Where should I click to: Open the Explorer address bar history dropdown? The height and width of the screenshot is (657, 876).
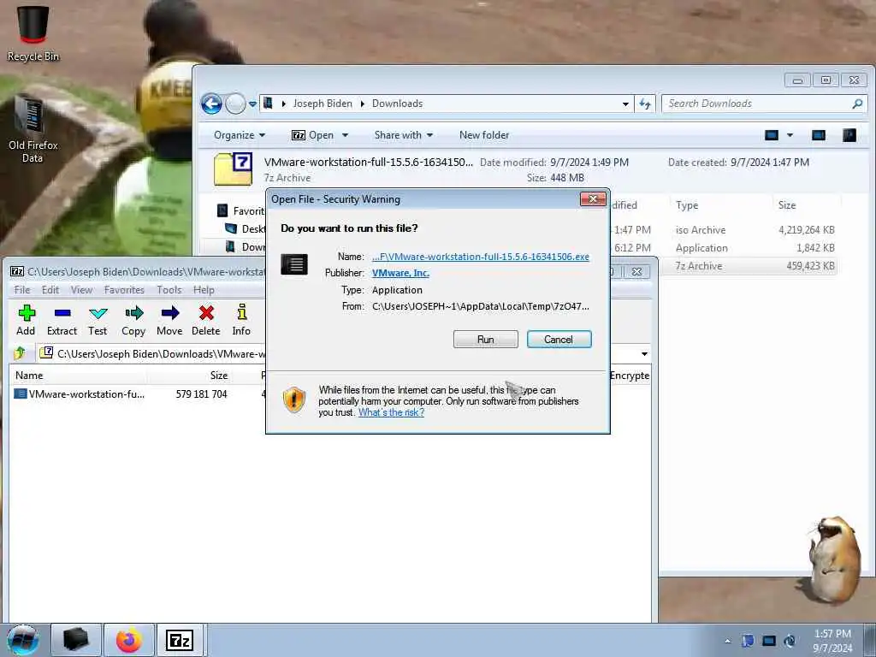(x=625, y=104)
